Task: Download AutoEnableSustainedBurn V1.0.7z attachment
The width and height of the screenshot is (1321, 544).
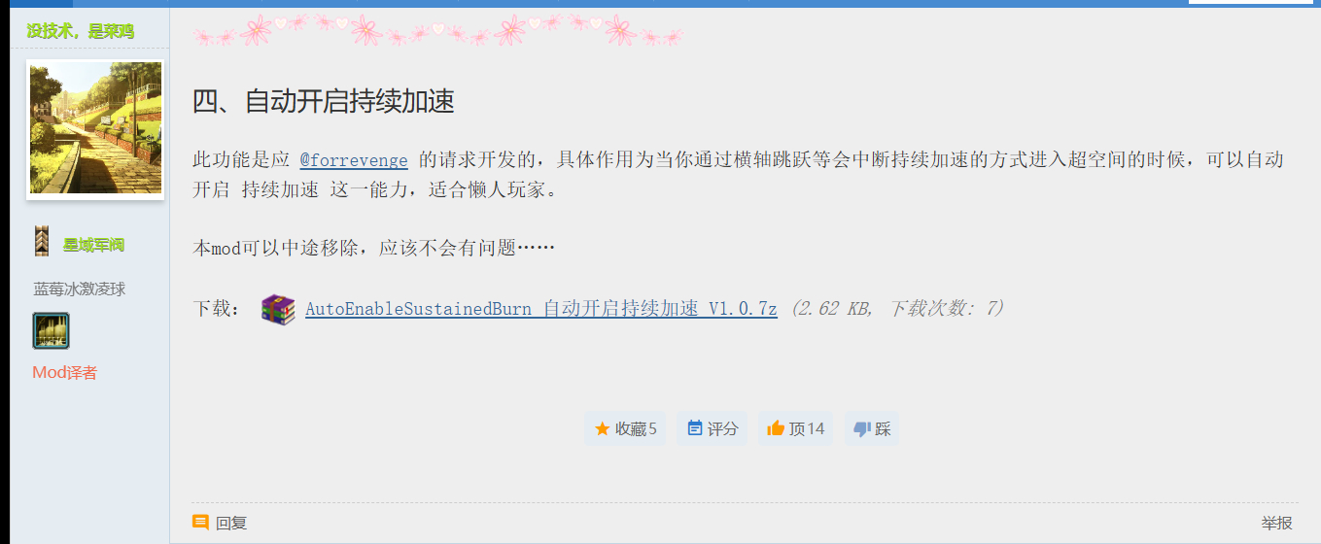Action: pos(541,309)
